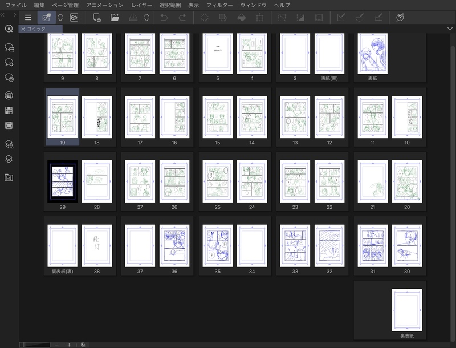456x348 pixels.
Task: Open the Quick Access palette in sidebar
Action: [x=9, y=29]
